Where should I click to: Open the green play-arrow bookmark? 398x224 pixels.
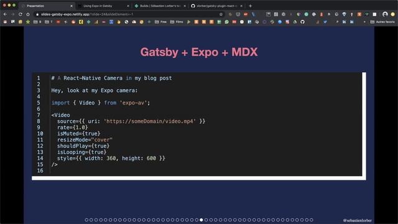tap(188, 22)
